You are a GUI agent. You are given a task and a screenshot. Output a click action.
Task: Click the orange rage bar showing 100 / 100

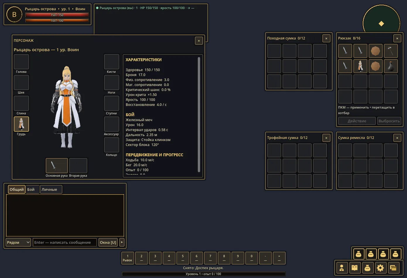tap(57, 20)
